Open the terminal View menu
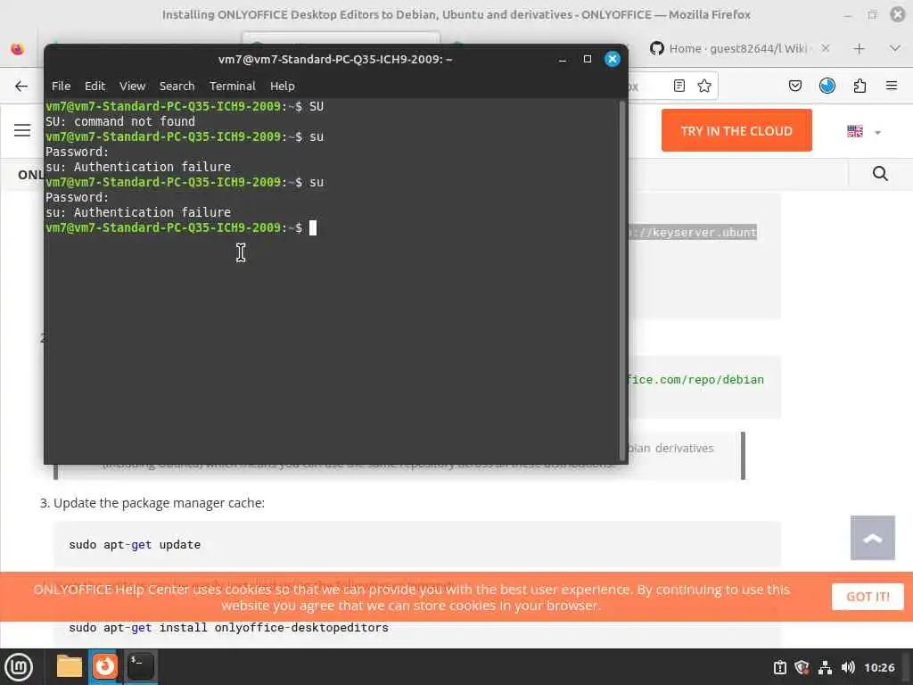The width and height of the screenshot is (913, 685). tap(132, 87)
